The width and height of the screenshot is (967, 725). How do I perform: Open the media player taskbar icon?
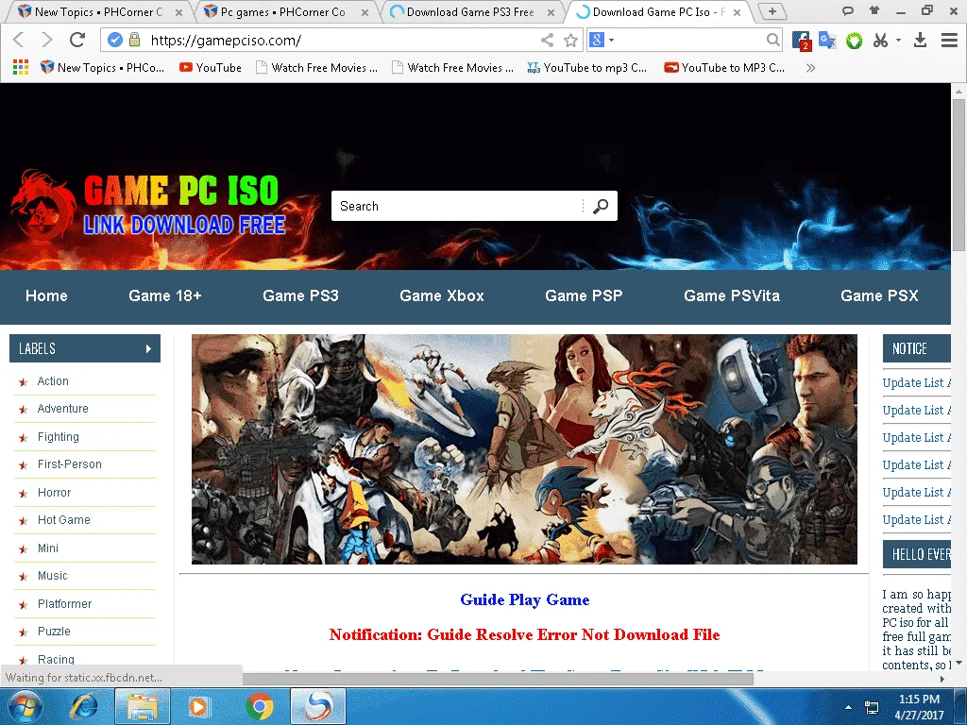(x=198, y=706)
